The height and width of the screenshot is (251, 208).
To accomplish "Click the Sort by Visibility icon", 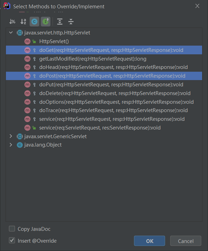I will (12, 22).
